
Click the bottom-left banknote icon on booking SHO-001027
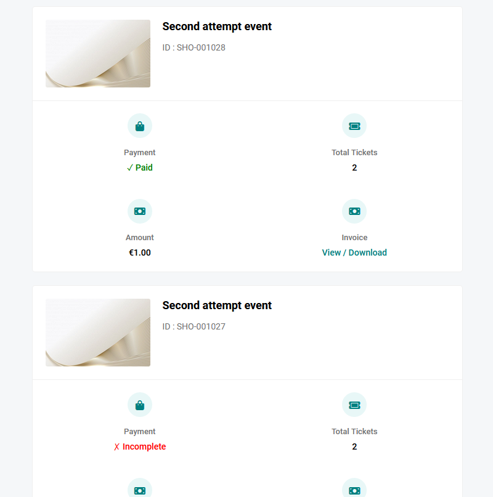point(140,488)
